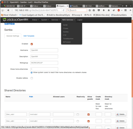
Task: Enable the Disable netbios checkbox
Action: click(x=32, y=78)
